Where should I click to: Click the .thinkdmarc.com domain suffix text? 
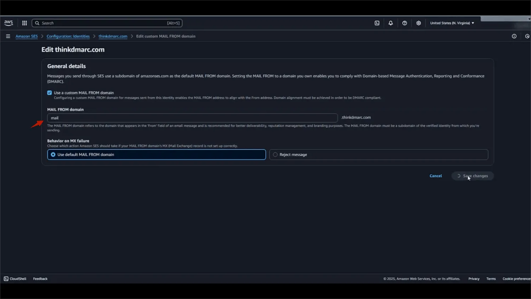[x=356, y=118]
